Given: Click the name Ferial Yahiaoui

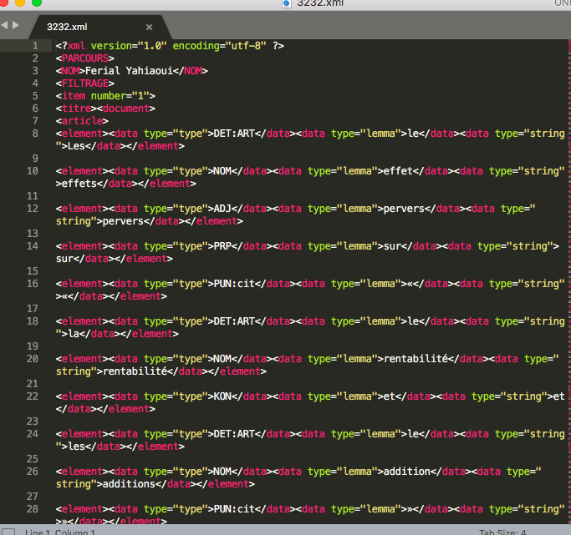Looking at the screenshot, I should click(129, 70).
